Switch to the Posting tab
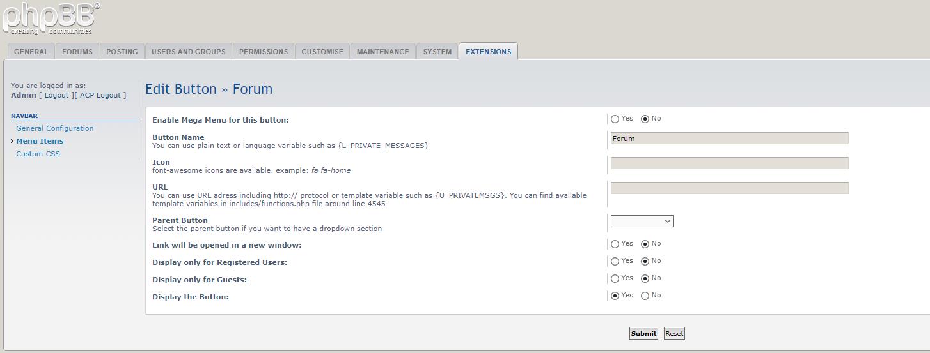Viewport: 930px width, 353px height. click(x=122, y=52)
